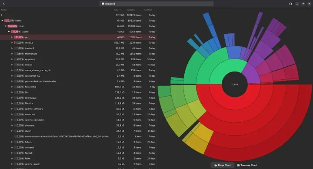The image size is (313, 169).
Task: Expand the epiphany folder
Action: pos(12,59)
